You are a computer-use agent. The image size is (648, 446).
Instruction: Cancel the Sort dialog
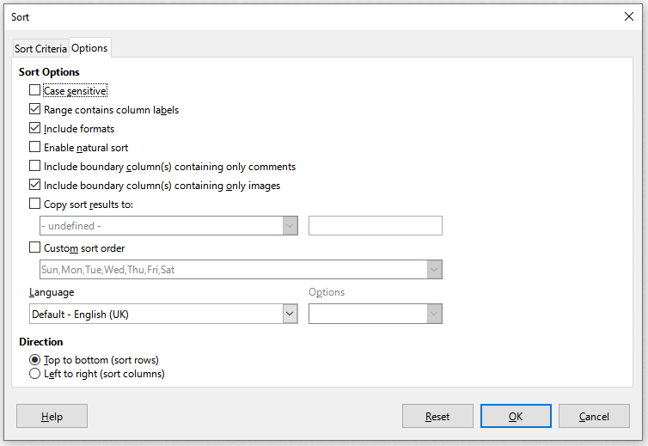pos(594,416)
